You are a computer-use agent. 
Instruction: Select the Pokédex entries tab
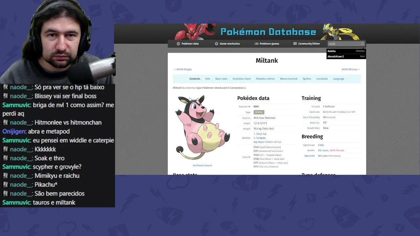265,79
